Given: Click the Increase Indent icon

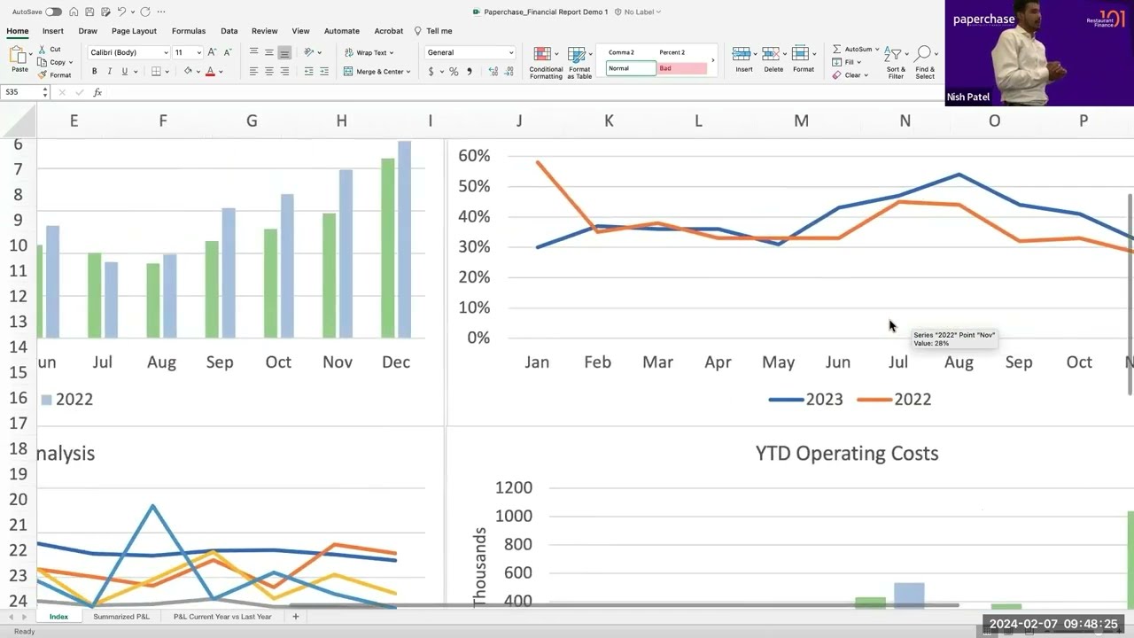Looking at the screenshot, I should [324, 72].
